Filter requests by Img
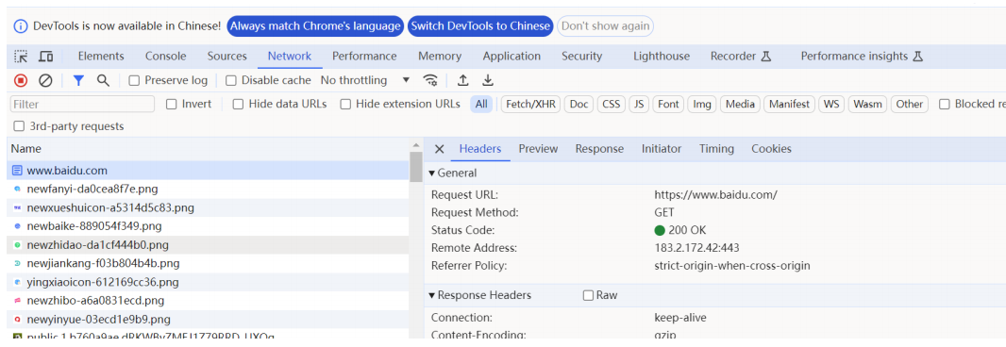The height and width of the screenshot is (347, 1006). 702,104
